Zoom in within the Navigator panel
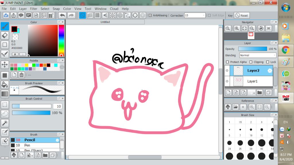 [x=237, y=28]
